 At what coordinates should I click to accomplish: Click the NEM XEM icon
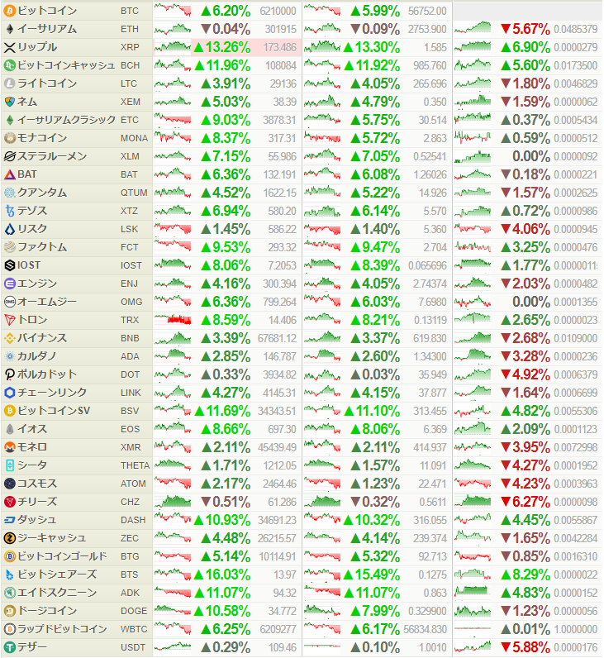pyautogui.click(x=9, y=102)
